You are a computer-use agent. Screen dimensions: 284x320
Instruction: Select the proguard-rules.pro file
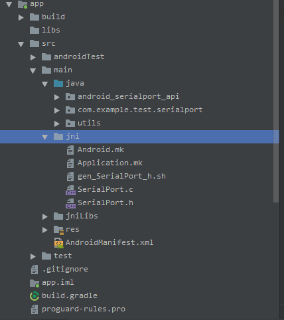pyautogui.click(x=84, y=309)
